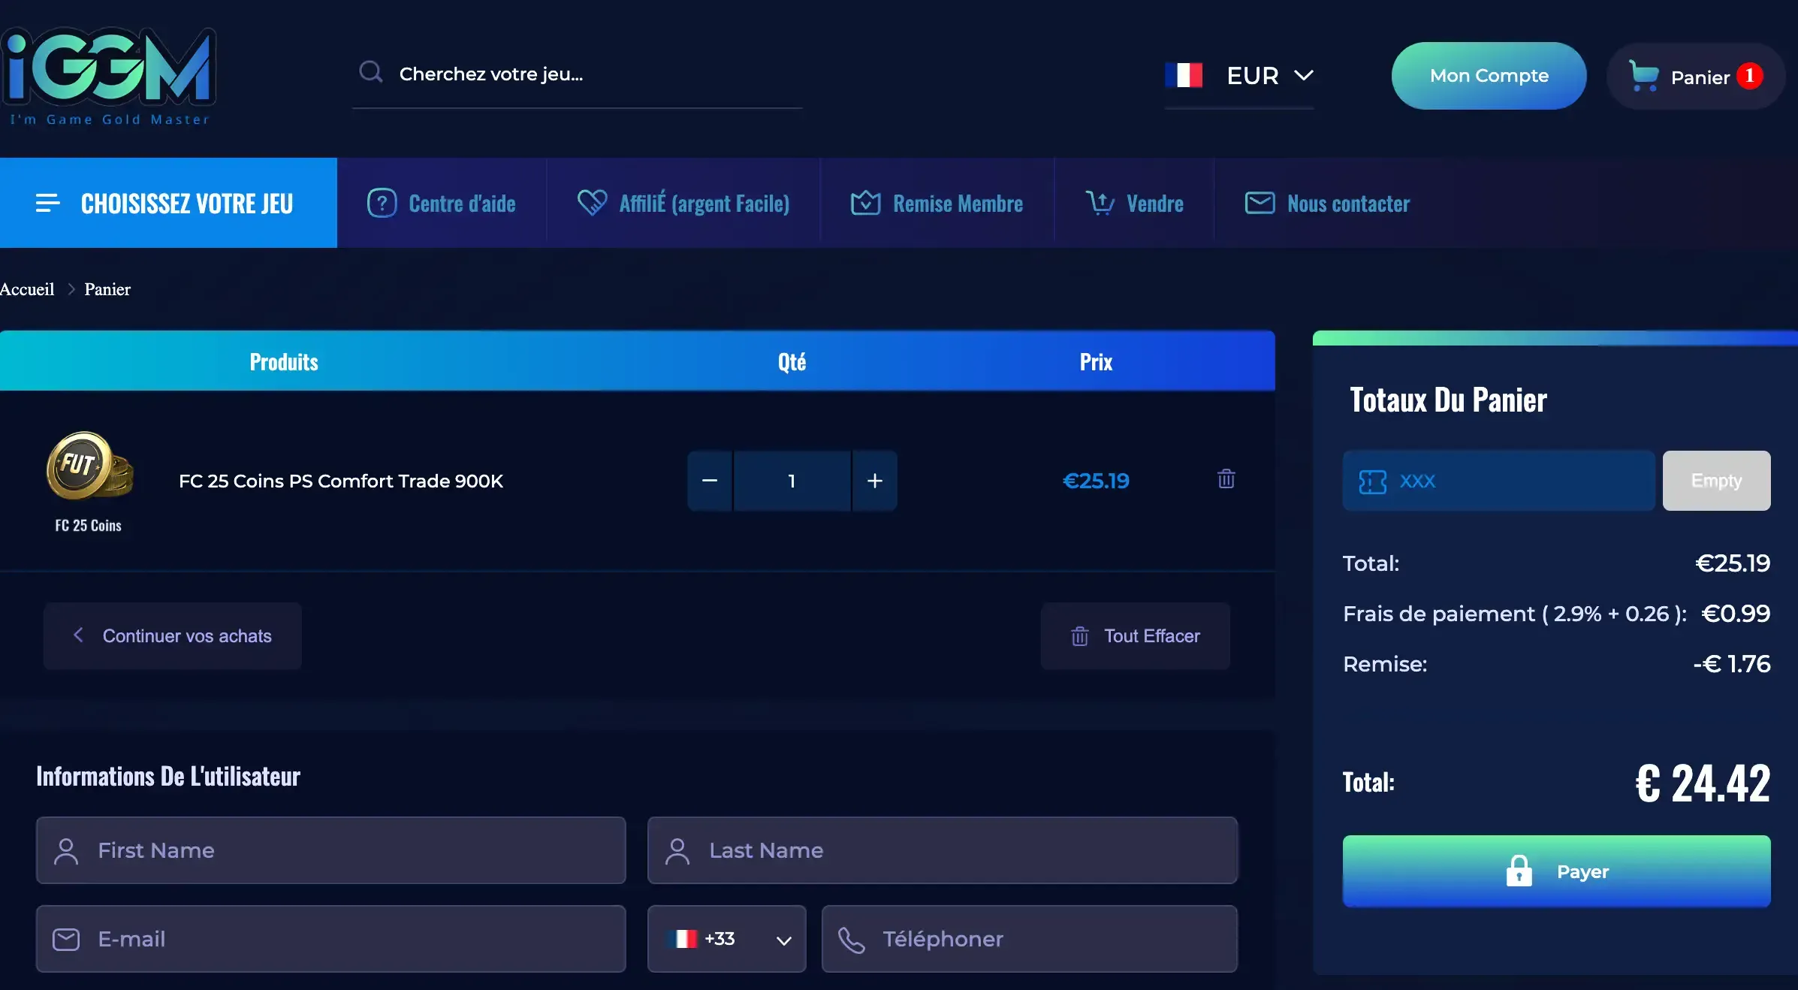Click the FUT coins product image
The width and height of the screenshot is (1798, 990).
90,466
